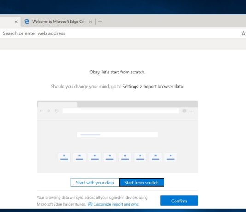
Task: Click 'Your browsing data will sync' text
Action: coord(92,201)
